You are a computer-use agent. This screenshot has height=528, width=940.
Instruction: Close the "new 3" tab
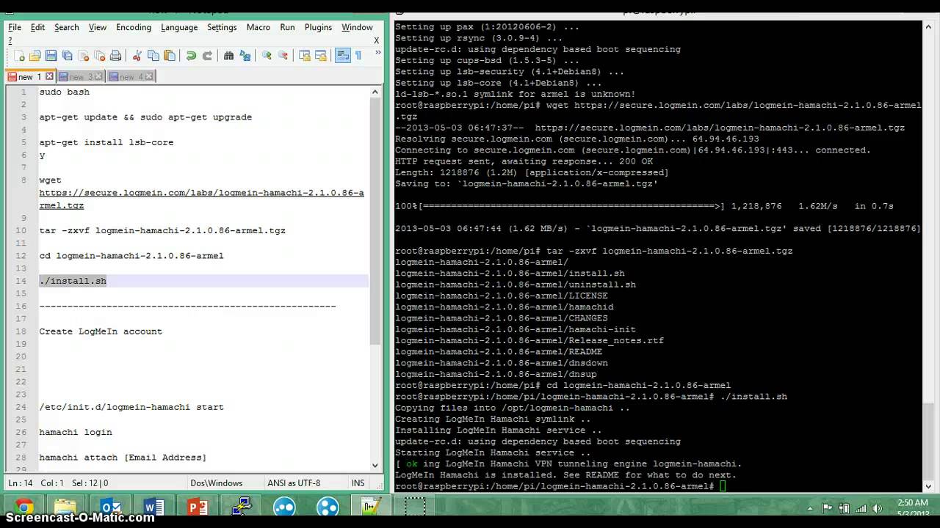click(99, 76)
